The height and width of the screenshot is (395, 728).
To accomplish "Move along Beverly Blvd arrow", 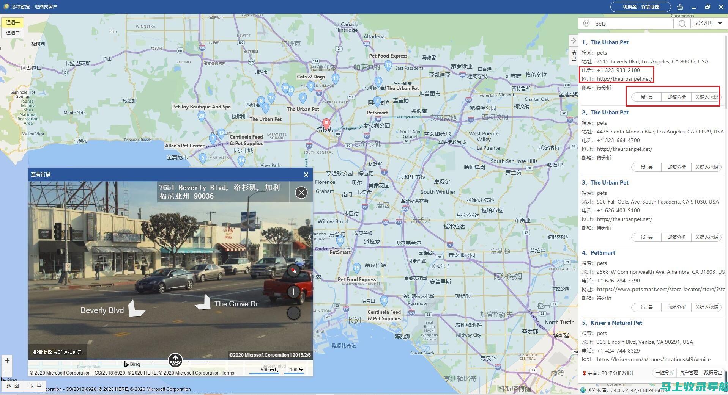I will (136, 308).
